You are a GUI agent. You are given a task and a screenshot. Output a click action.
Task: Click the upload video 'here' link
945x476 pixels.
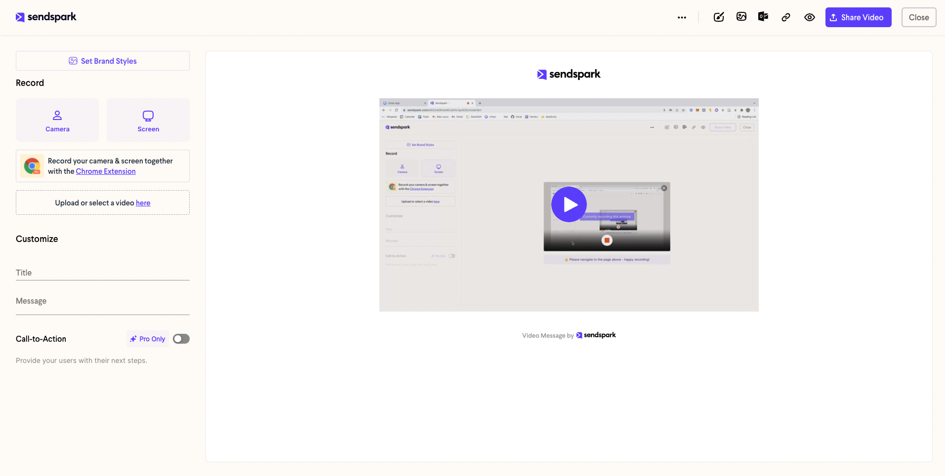(143, 203)
